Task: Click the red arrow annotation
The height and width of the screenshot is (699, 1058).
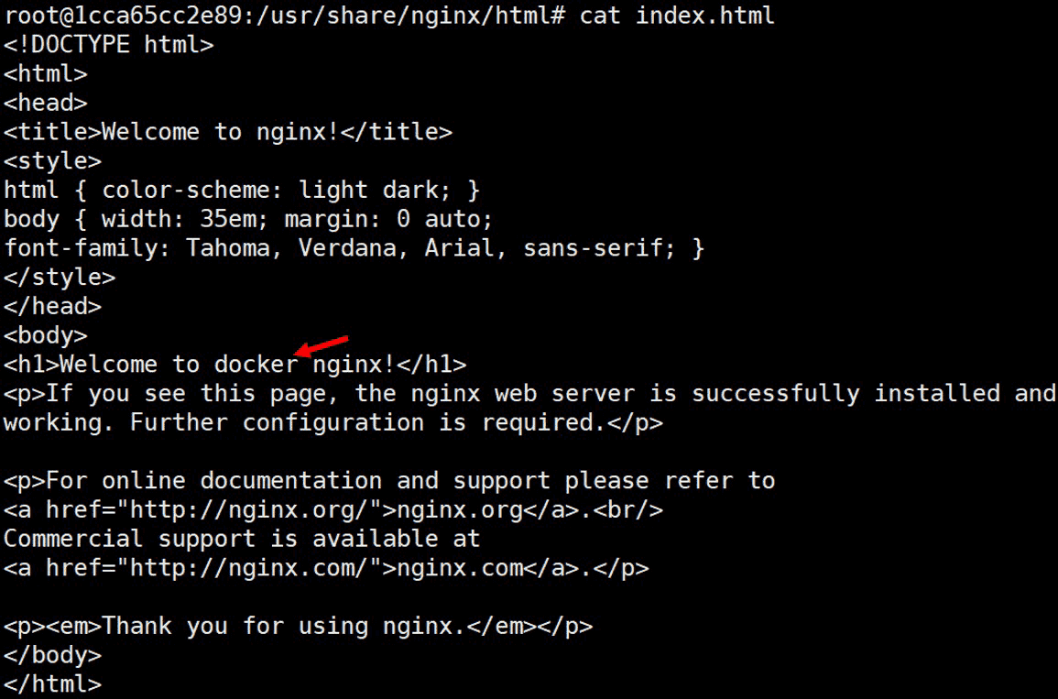Action: click(x=322, y=344)
